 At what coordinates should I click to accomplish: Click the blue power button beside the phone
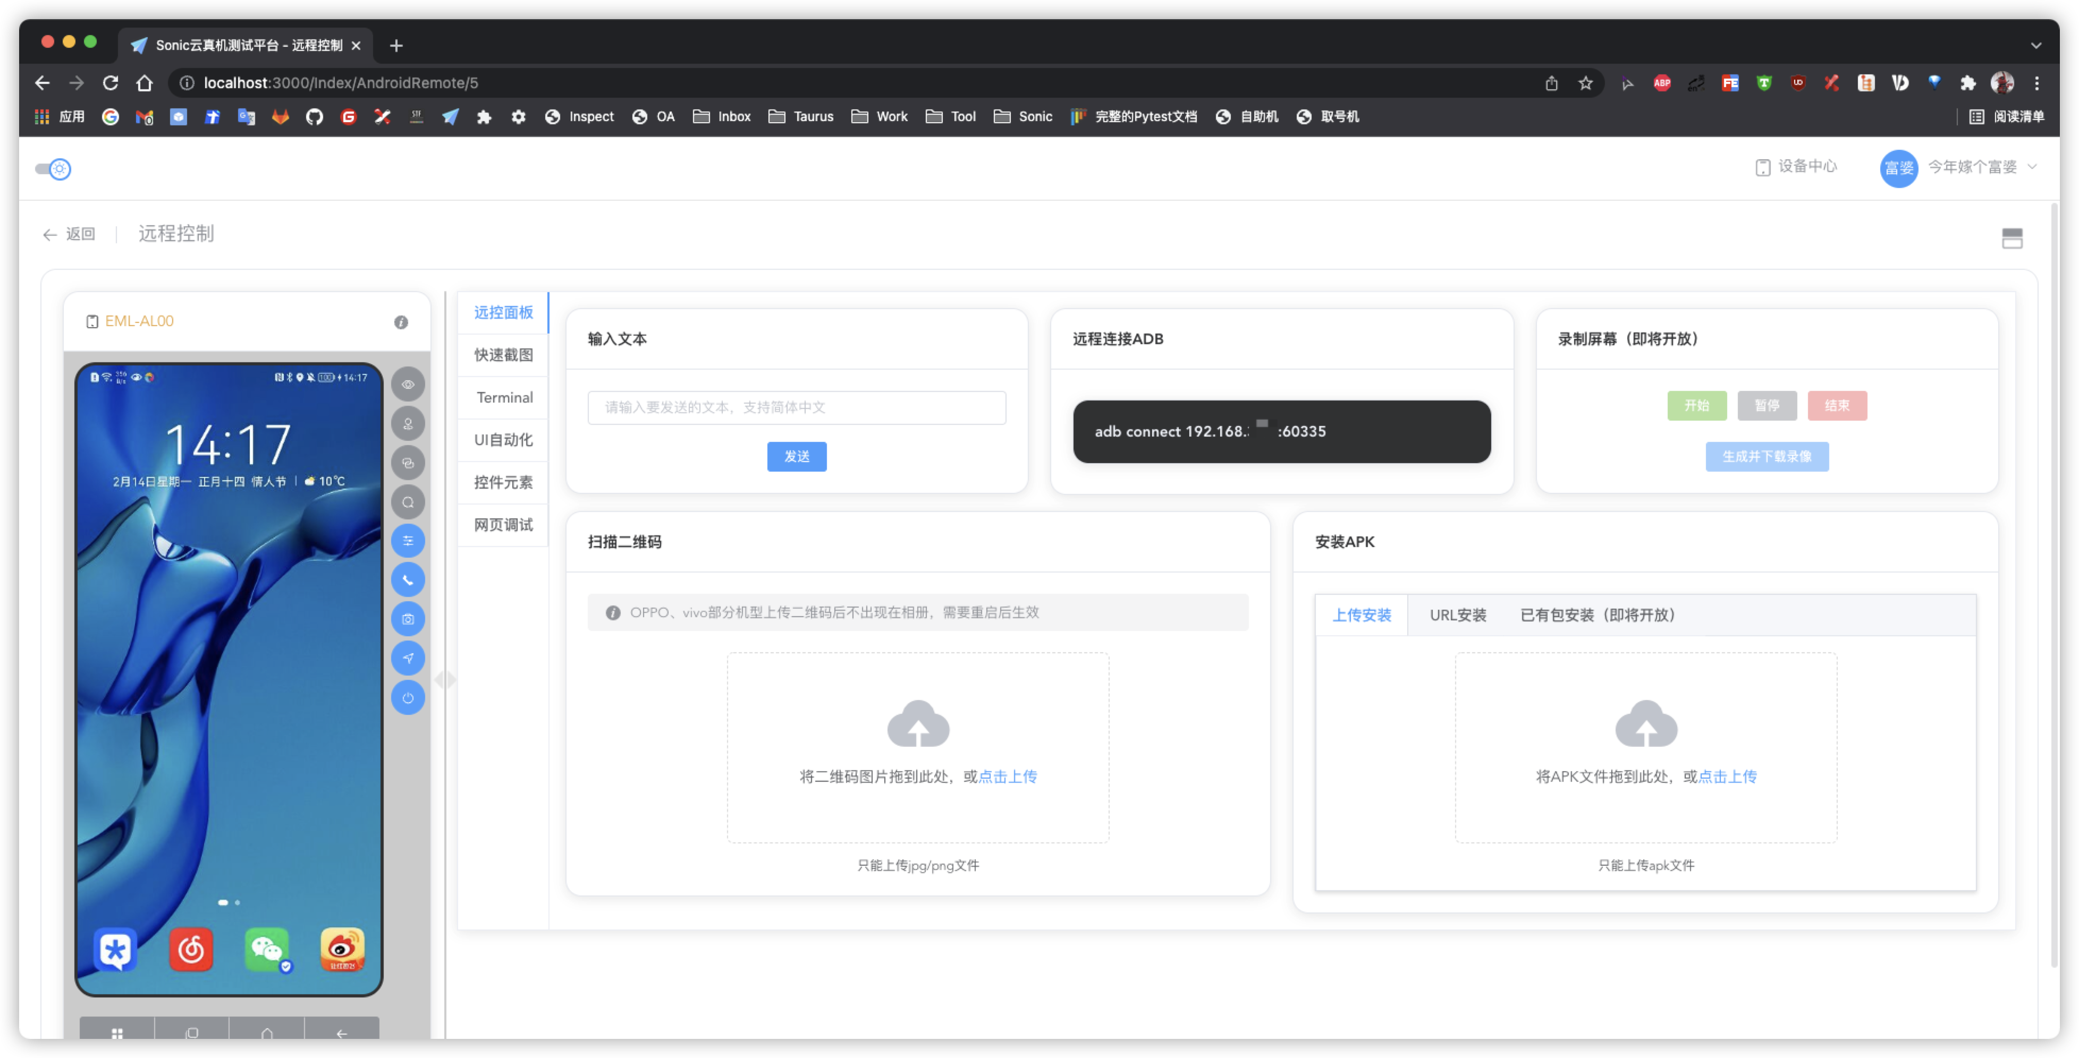(408, 697)
